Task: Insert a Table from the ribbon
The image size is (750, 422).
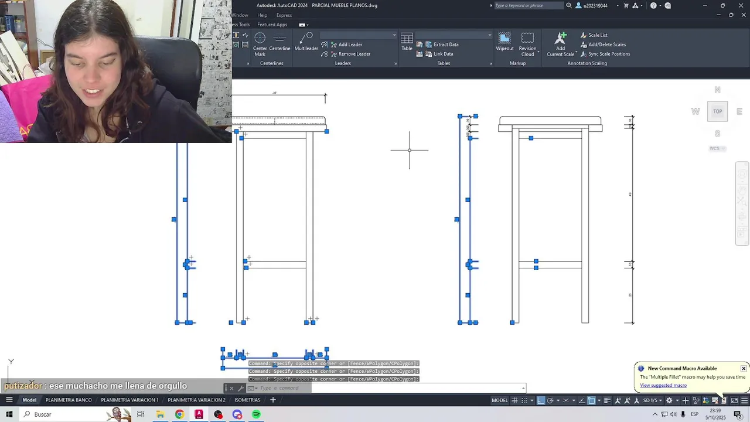Action: click(x=407, y=42)
